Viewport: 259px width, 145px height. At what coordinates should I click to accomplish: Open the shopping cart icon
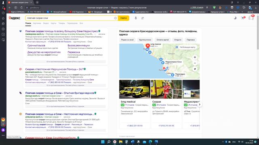coord(242,18)
